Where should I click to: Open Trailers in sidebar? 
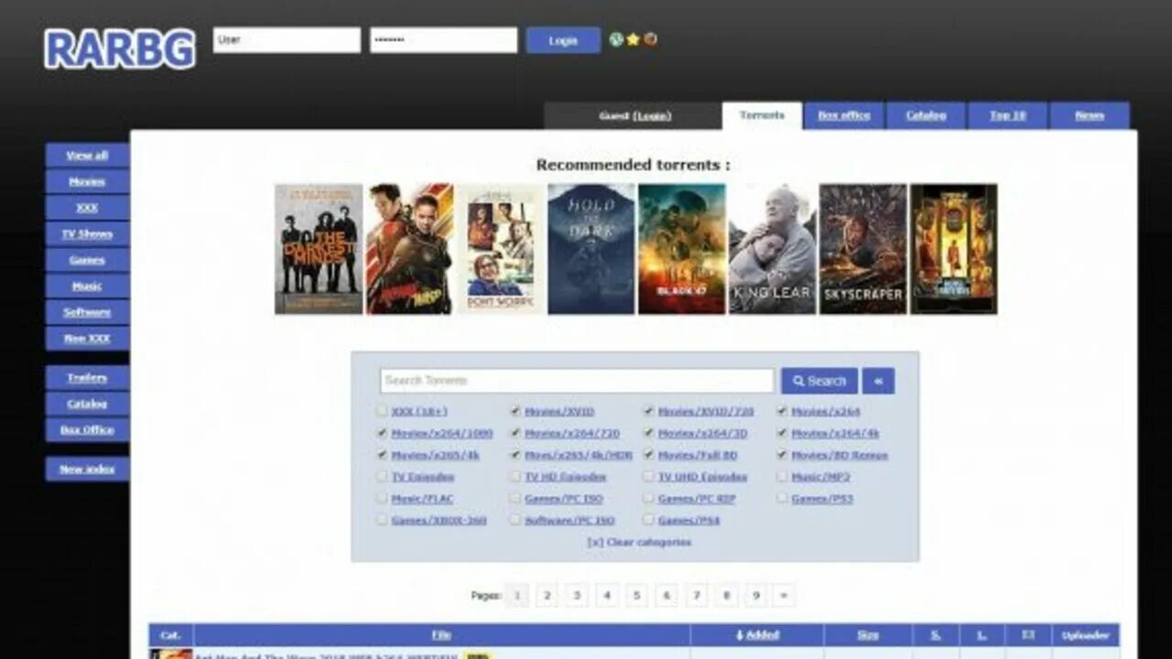(x=87, y=378)
